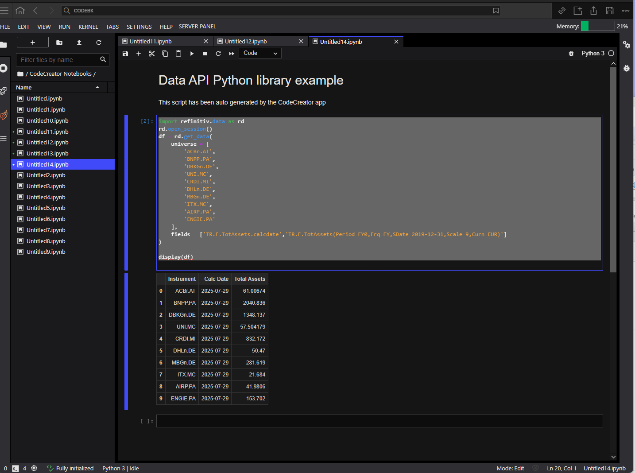The height and width of the screenshot is (473, 635).
Task: Enable the debugger bug icon next to Python 3
Action: point(571,54)
